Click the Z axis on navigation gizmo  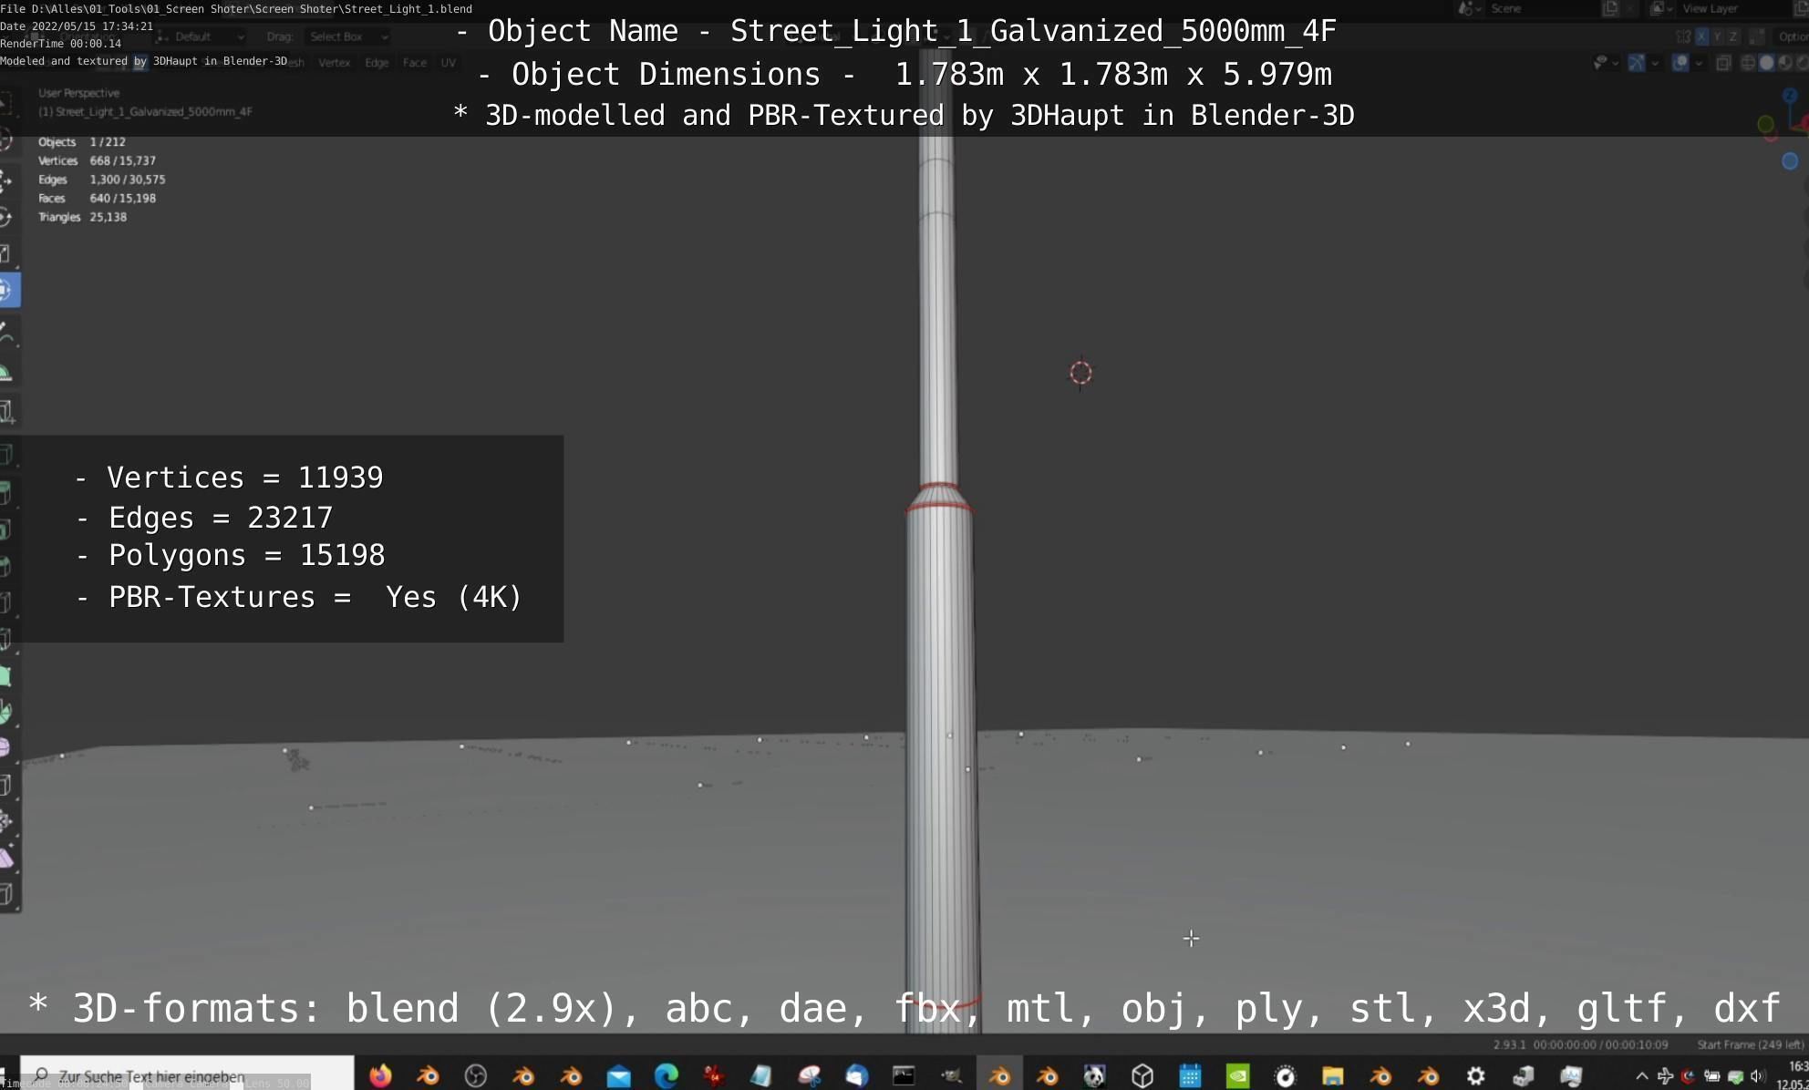pos(1789,95)
